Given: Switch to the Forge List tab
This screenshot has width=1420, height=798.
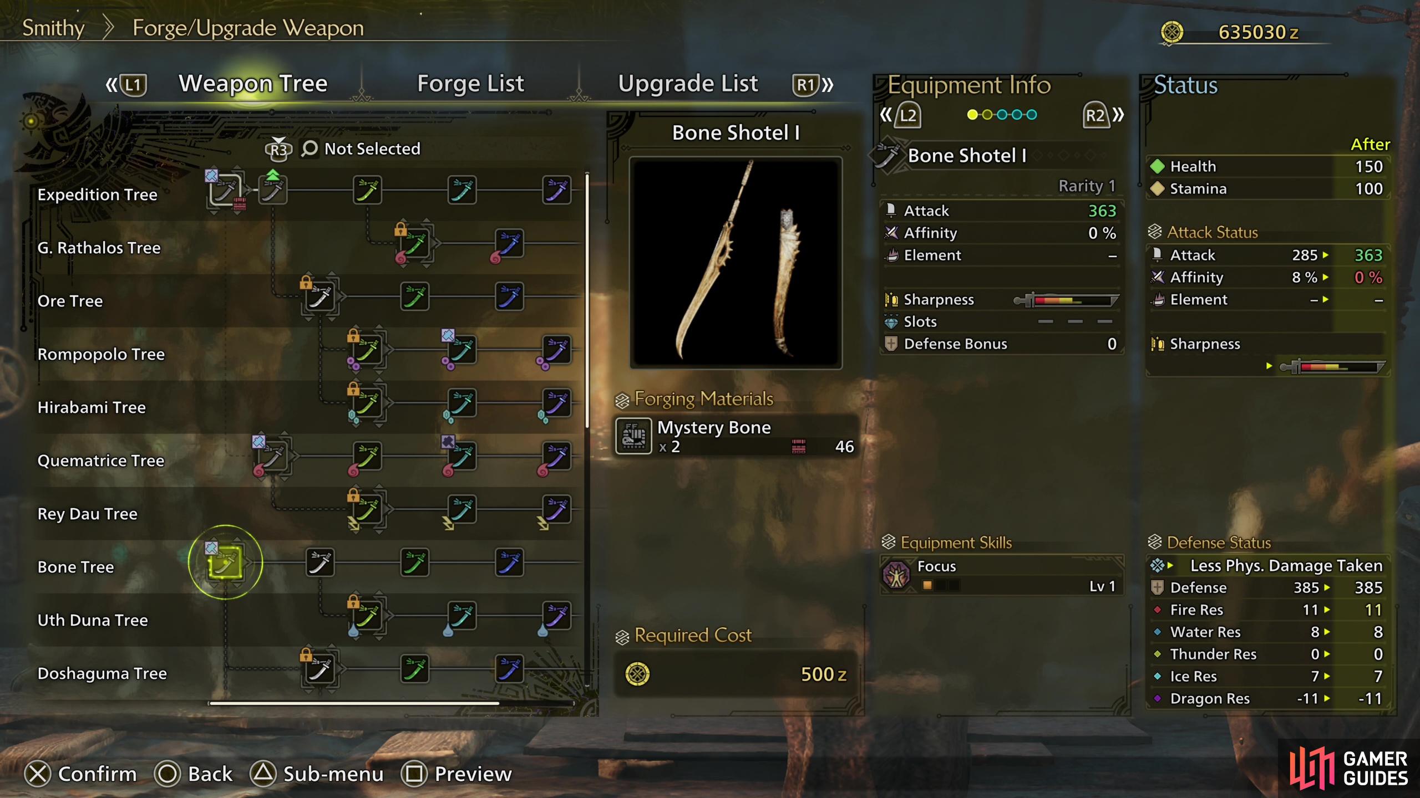Looking at the screenshot, I should 470,84.
